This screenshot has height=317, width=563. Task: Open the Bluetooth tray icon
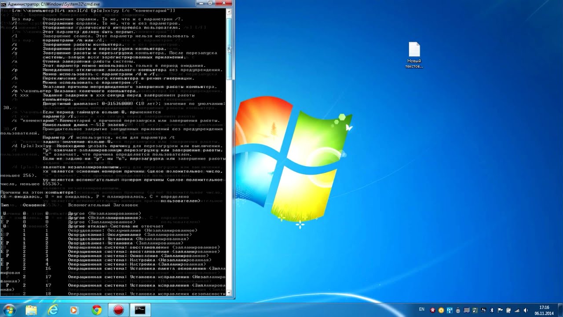click(x=492, y=310)
